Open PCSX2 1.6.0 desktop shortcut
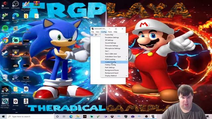 click(x=16, y=78)
